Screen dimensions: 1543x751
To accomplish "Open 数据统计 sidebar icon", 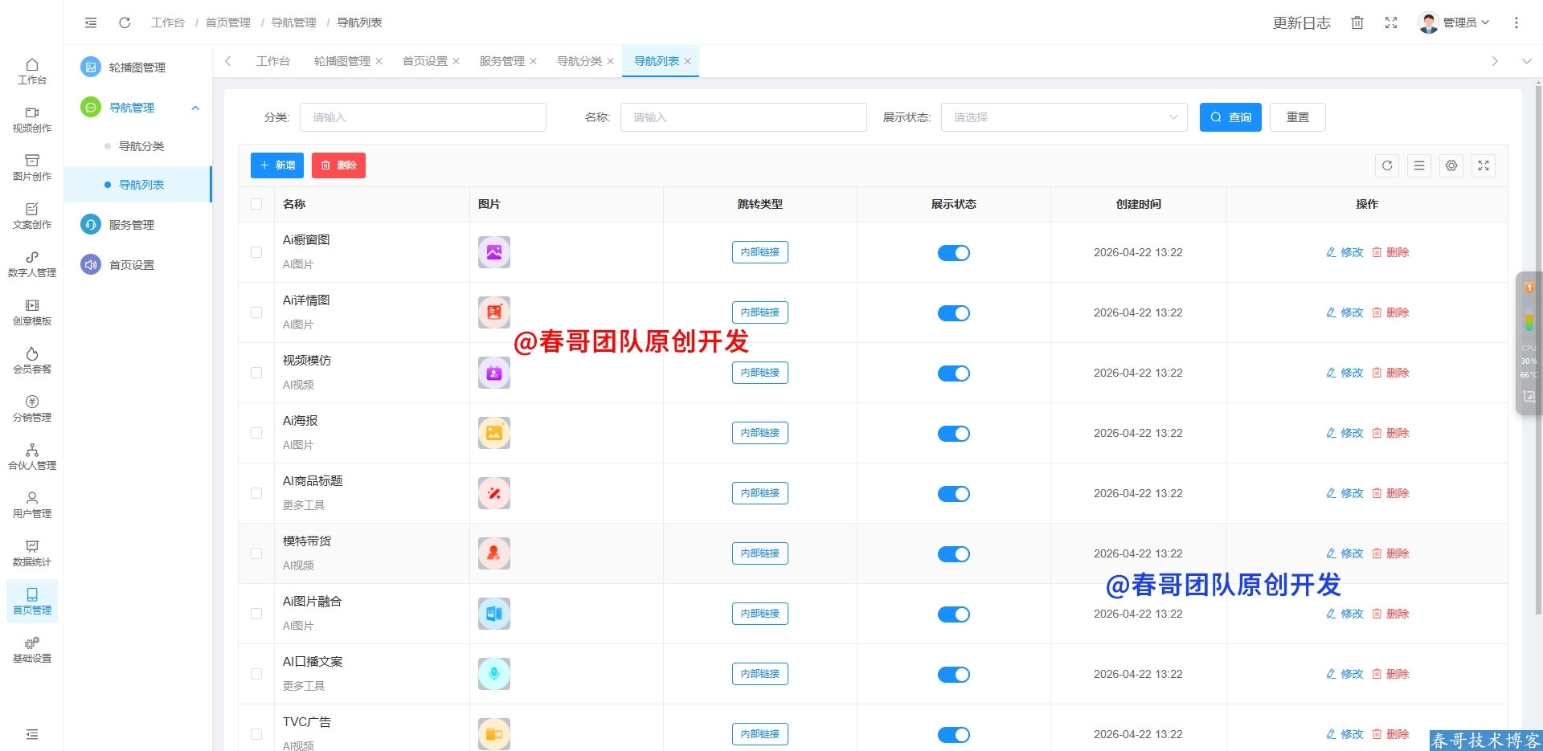I will [x=32, y=553].
